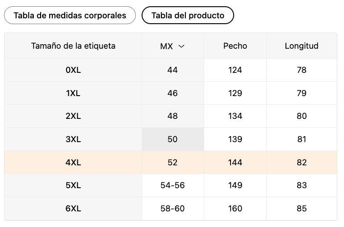
Task: Click the Pecho value 124
Action: [x=235, y=70]
